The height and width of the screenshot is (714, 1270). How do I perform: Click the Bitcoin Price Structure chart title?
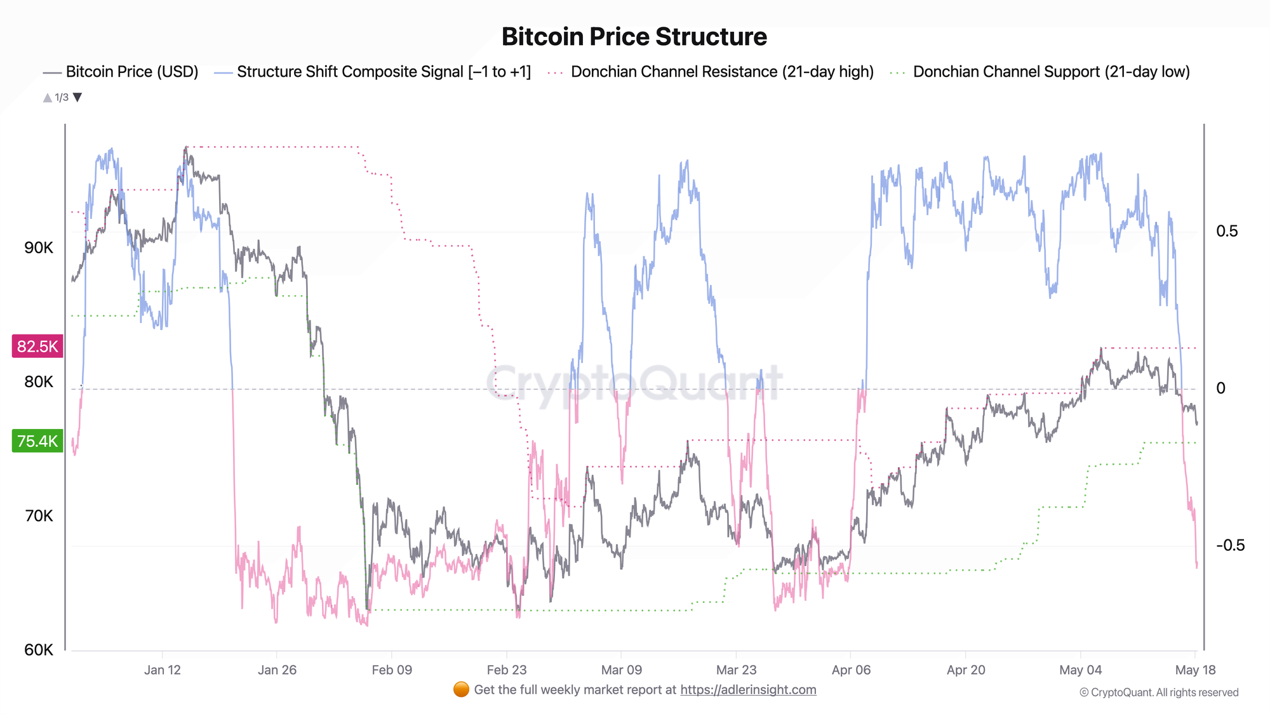click(x=634, y=37)
